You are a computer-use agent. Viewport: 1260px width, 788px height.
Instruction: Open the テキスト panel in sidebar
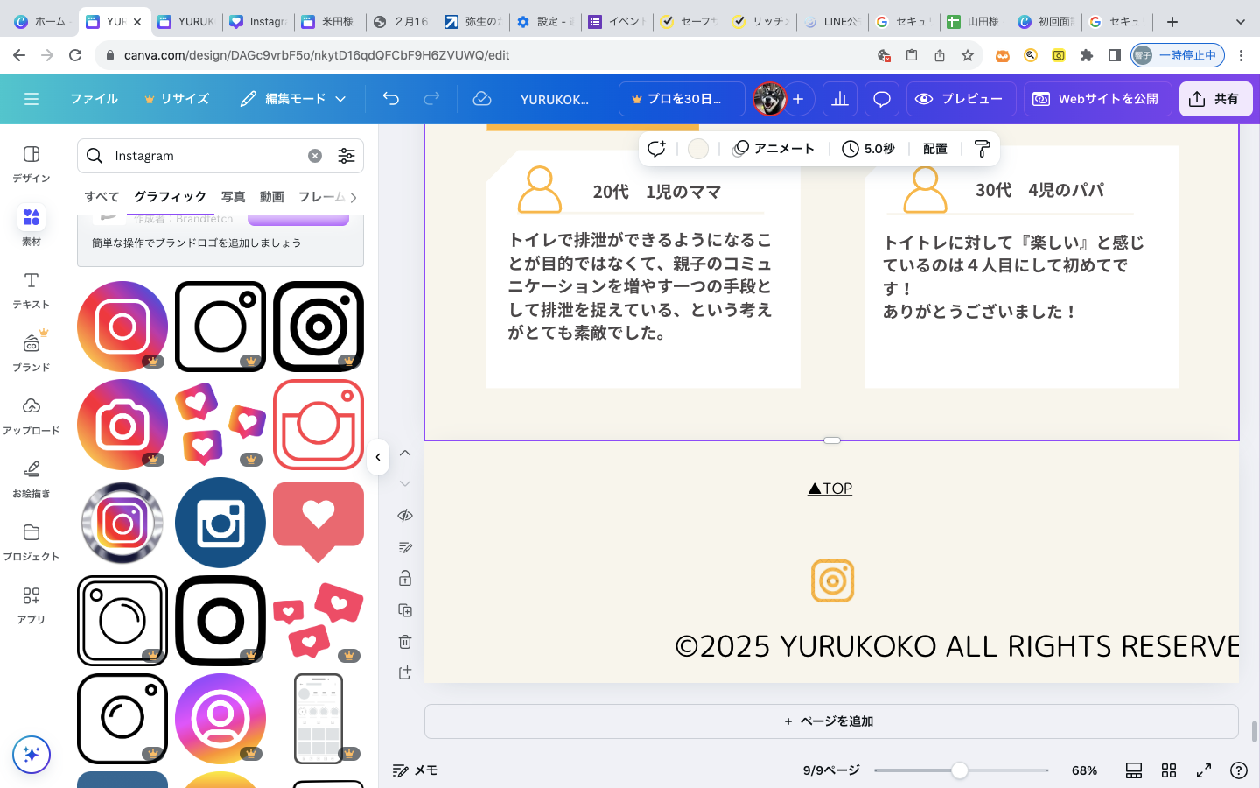[x=31, y=290]
